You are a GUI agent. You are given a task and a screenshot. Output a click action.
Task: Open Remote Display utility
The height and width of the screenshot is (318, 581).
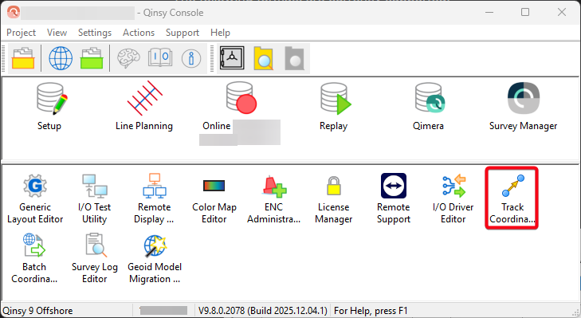[154, 199]
